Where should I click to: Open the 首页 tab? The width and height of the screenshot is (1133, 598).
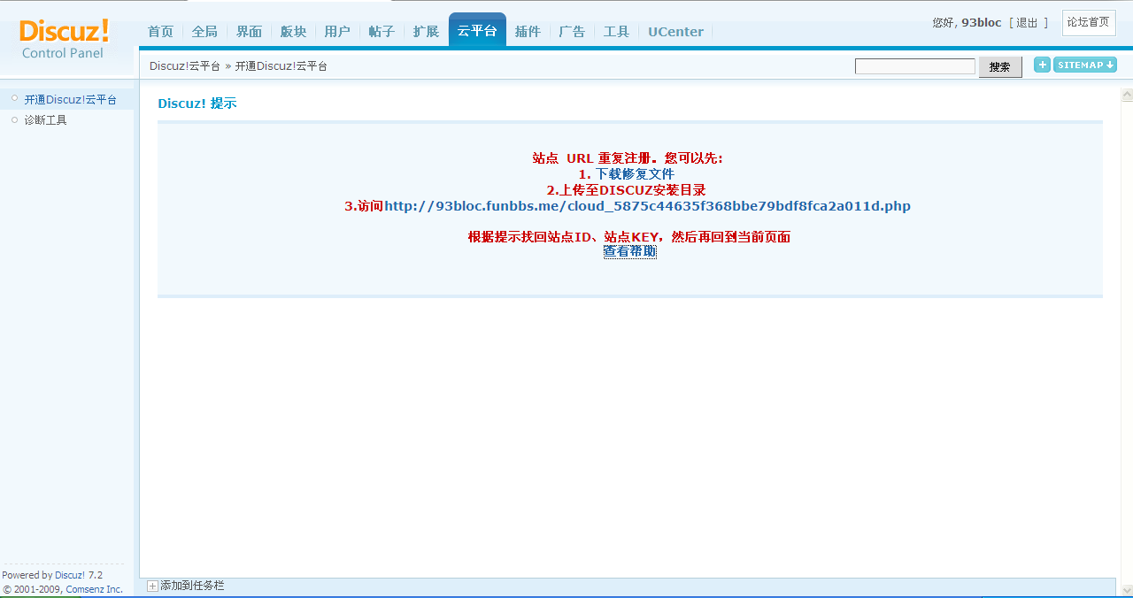pyautogui.click(x=160, y=32)
